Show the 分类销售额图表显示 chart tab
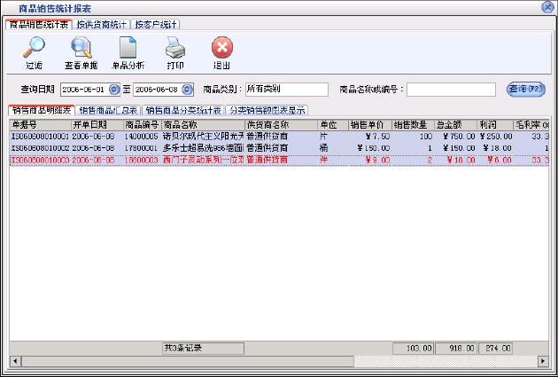Screen dimensions: 558x377 click(x=267, y=111)
